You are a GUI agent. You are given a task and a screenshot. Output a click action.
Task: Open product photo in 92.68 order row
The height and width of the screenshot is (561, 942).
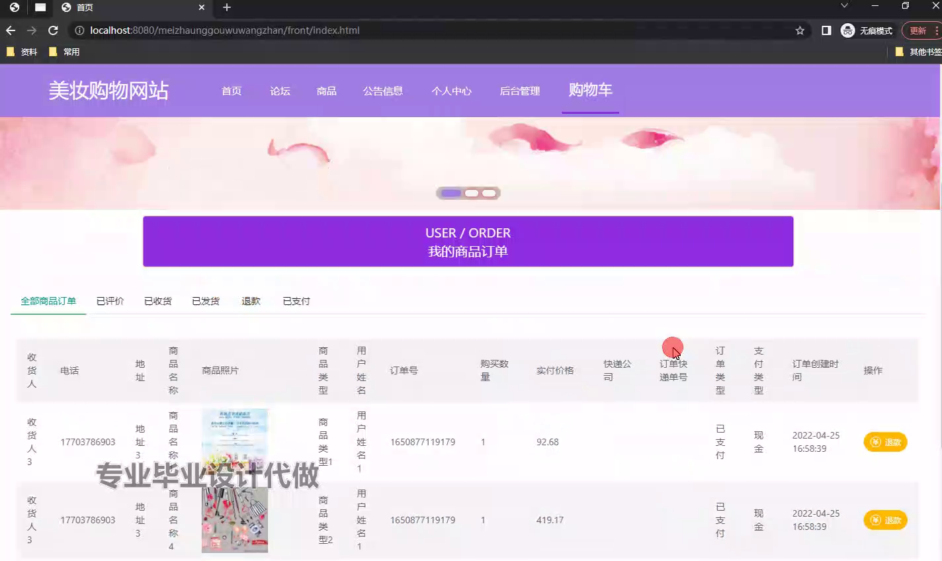235,442
